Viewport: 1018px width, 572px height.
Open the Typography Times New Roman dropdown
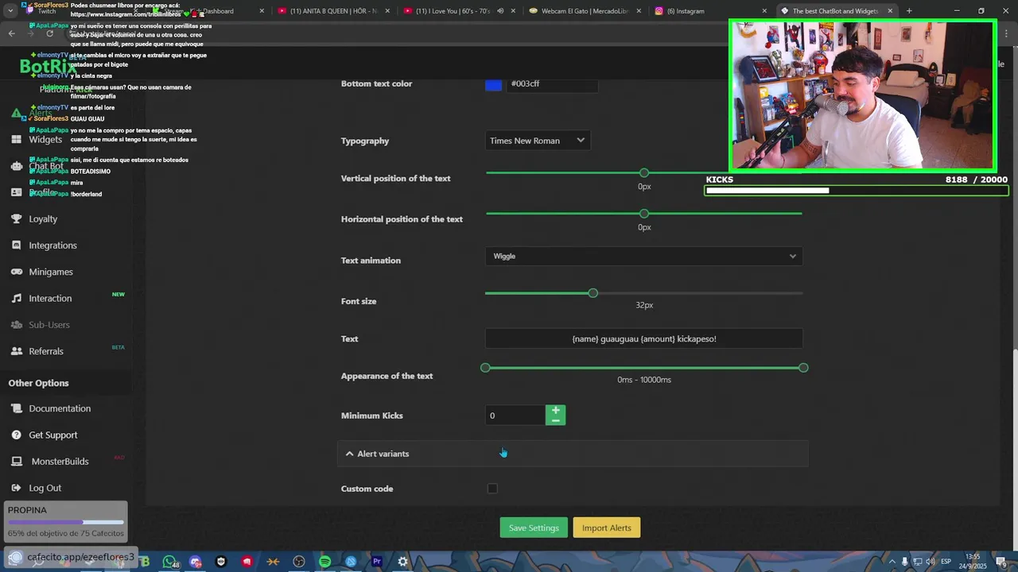coord(538,141)
